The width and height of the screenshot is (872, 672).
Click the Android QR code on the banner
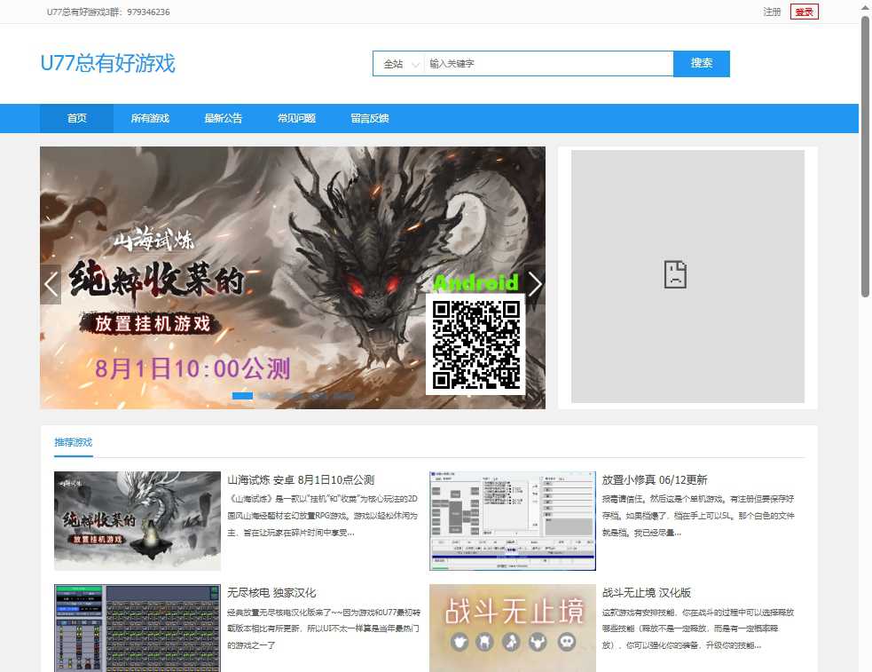[x=475, y=344]
